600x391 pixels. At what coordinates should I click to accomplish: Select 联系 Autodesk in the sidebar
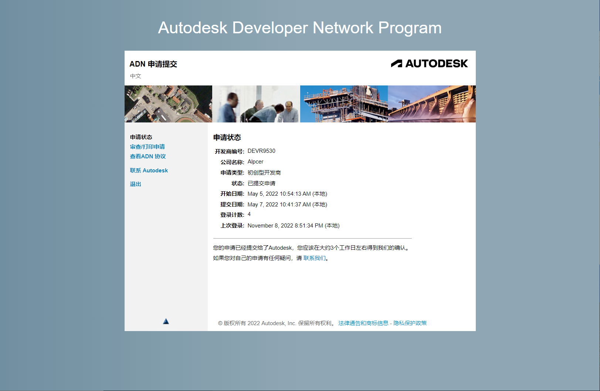click(x=149, y=170)
